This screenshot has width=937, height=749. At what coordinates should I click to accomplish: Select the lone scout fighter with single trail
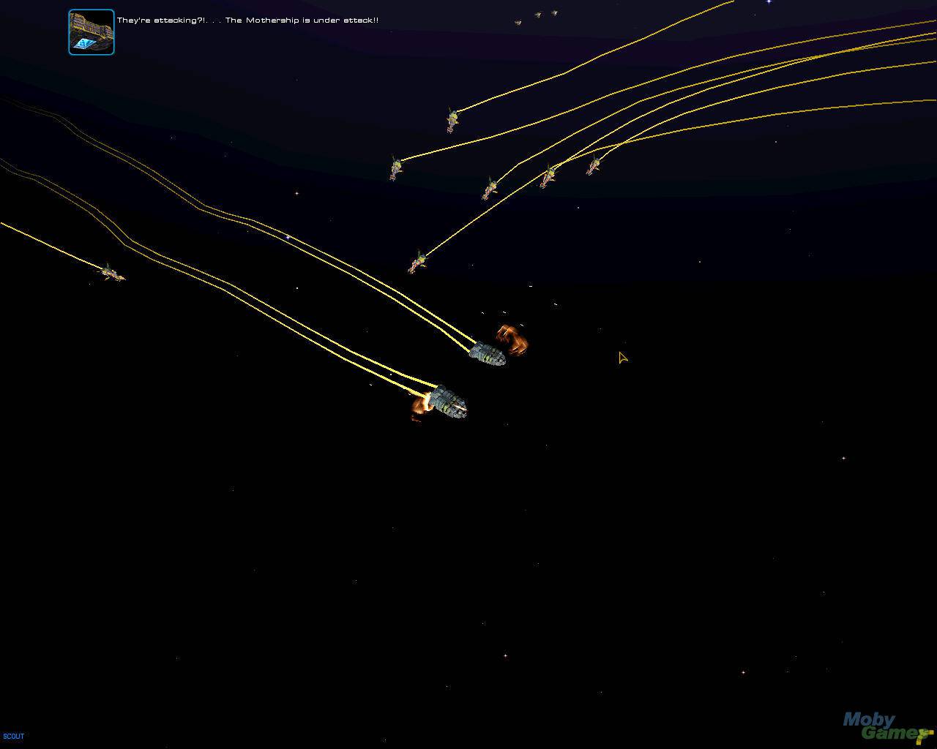pos(113,274)
